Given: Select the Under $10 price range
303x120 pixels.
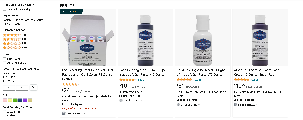Looking at the screenshot, I should [9, 73].
